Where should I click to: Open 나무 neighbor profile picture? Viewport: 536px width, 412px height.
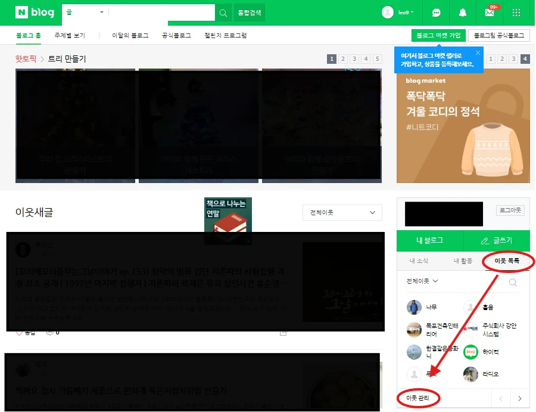(414, 307)
